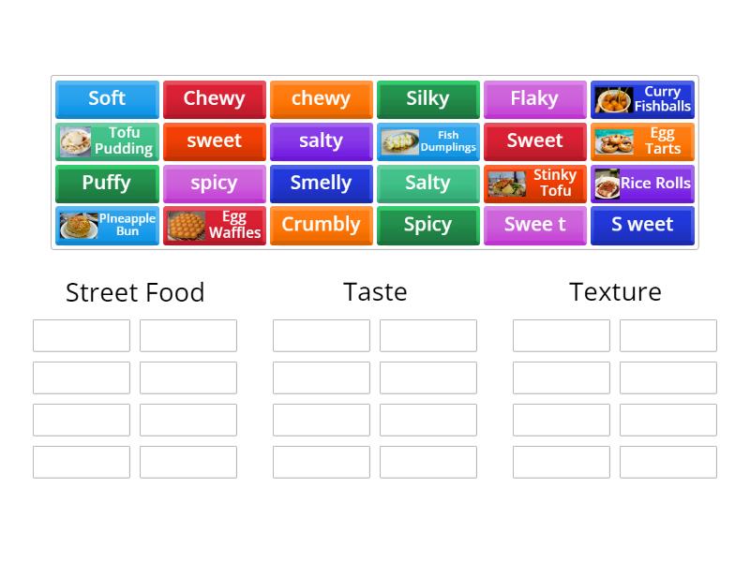
Task: Click the Egg Tarts image card
Action: [x=642, y=141]
